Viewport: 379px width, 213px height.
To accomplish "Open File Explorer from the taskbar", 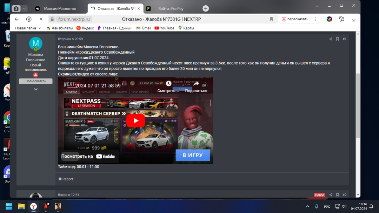I will tap(21, 206).
